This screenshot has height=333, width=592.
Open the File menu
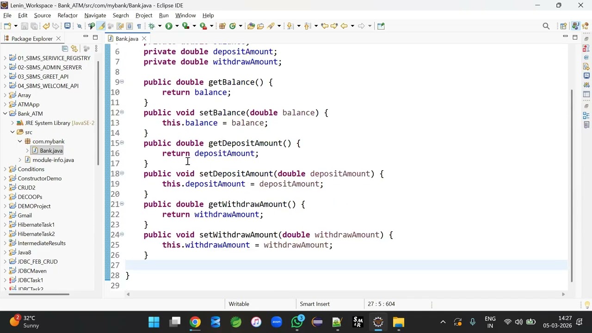click(7, 15)
